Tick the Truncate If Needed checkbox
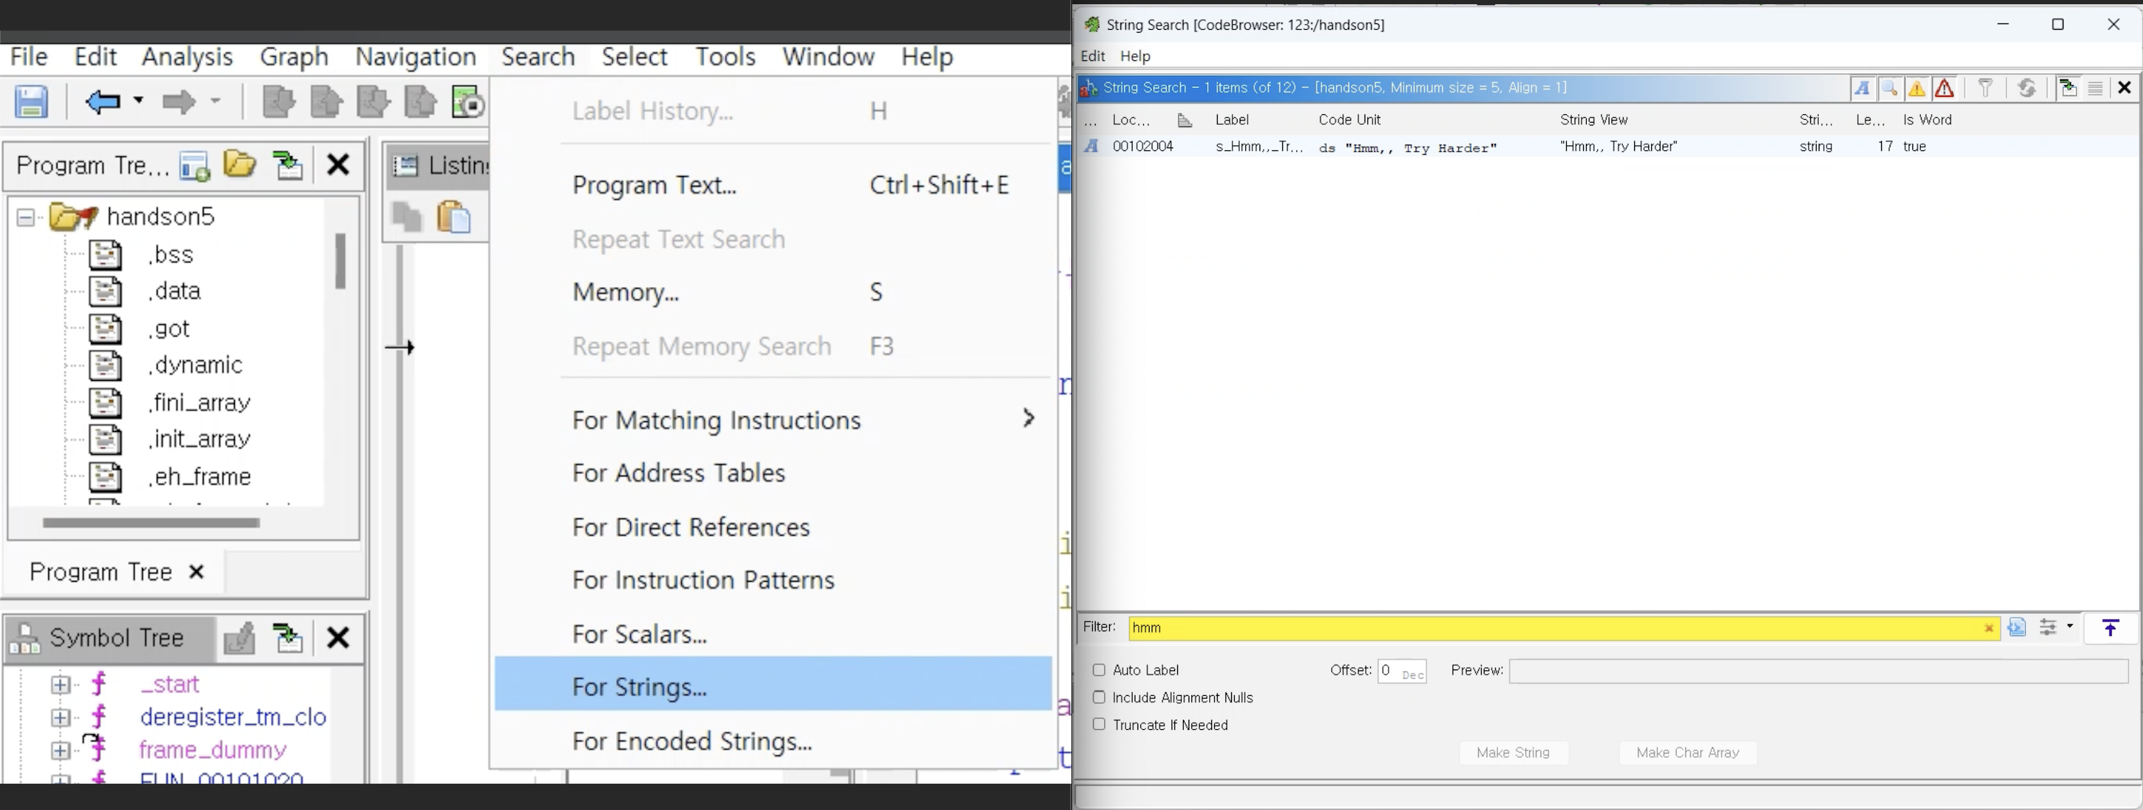Screen dimensions: 2143x810 coord(1099,725)
